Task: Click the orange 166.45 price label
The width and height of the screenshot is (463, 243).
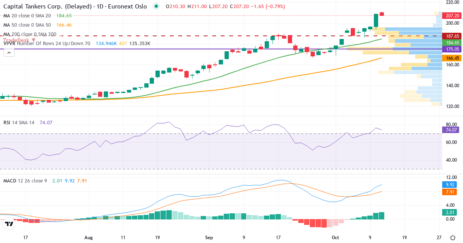Action: pos(452,58)
